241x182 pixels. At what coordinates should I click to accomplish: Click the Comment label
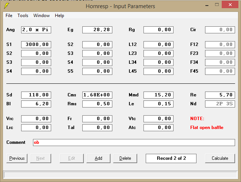[16, 142]
